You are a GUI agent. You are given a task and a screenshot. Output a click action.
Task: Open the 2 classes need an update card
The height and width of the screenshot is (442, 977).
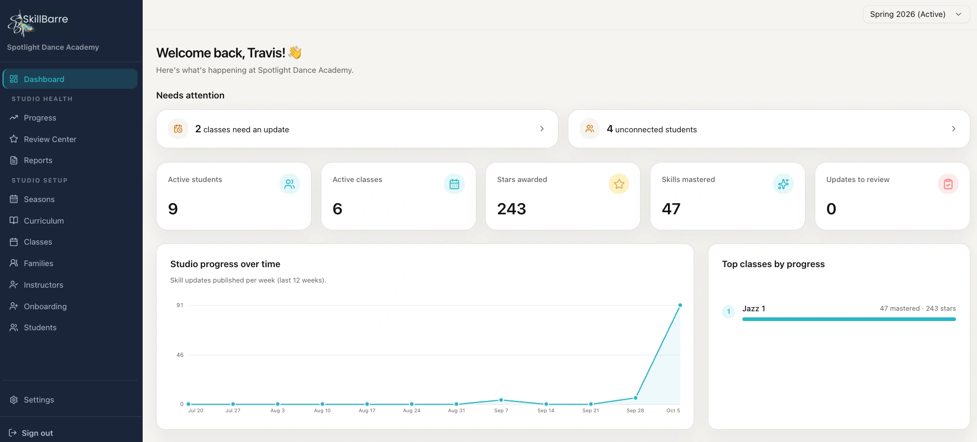point(357,129)
